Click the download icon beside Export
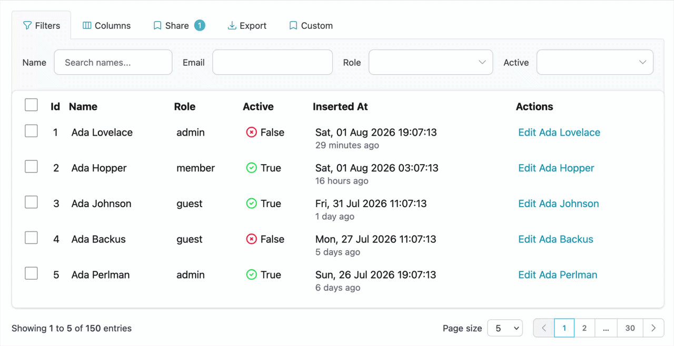The height and width of the screenshot is (346, 674). tap(232, 26)
